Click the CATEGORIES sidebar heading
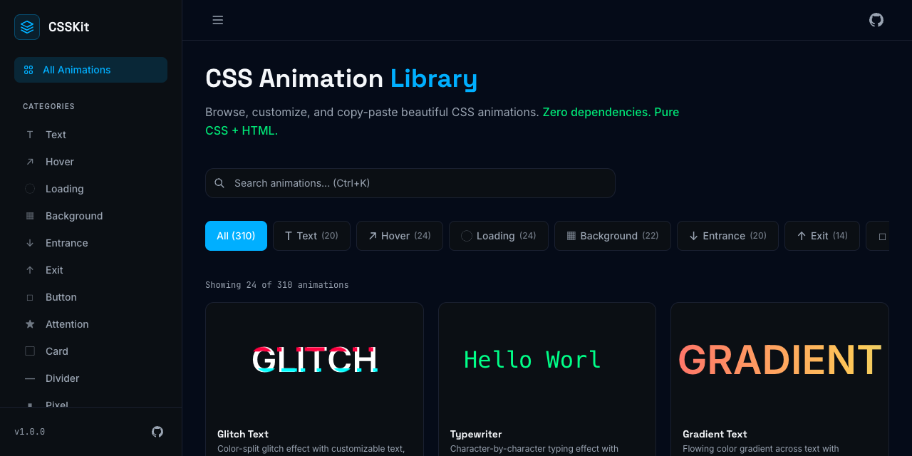Viewport: 912px width, 456px height. pos(48,106)
